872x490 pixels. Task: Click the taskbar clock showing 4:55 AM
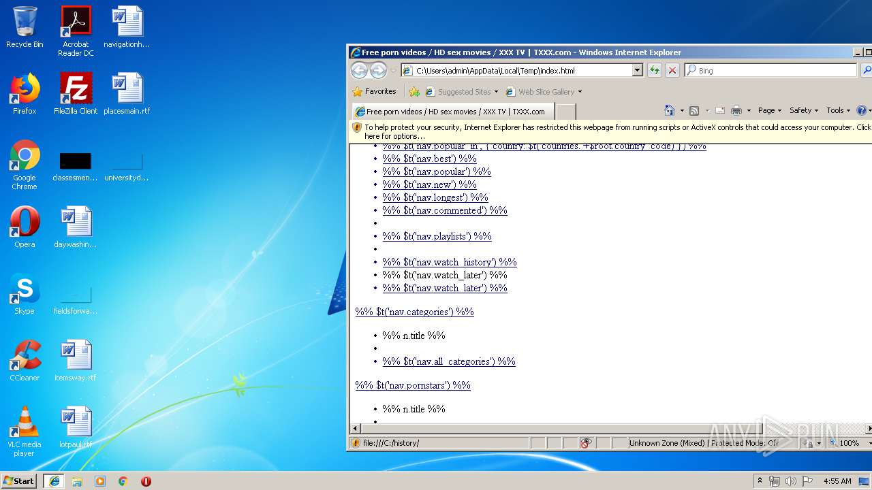pyautogui.click(x=837, y=481)
